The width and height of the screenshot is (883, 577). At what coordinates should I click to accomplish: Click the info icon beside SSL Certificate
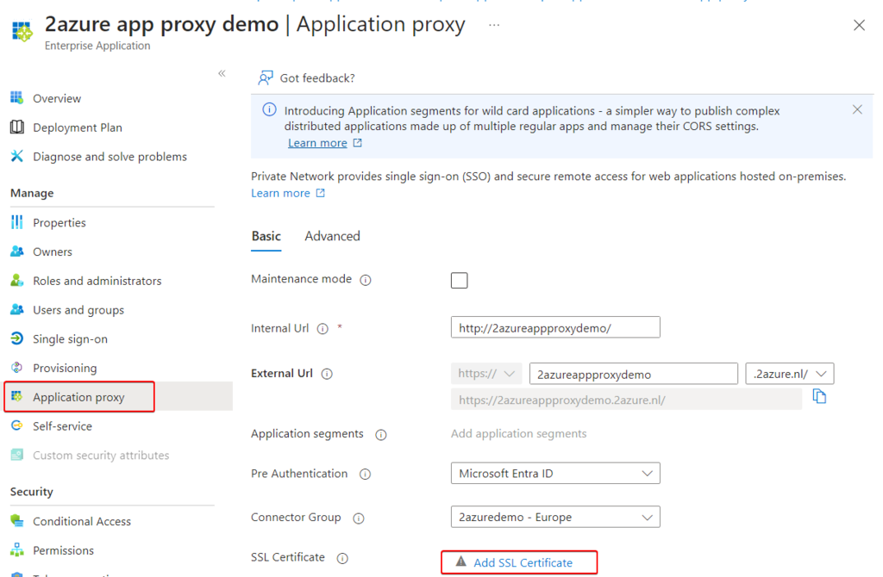click(x=342, y=558)
